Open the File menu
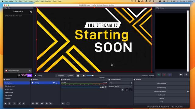 coord(16,1)
